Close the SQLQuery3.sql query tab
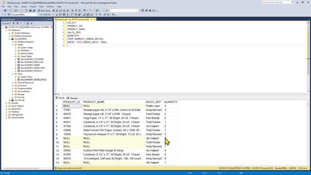The width and height of the screenshot is (311, 175). [x=95, y=19]
